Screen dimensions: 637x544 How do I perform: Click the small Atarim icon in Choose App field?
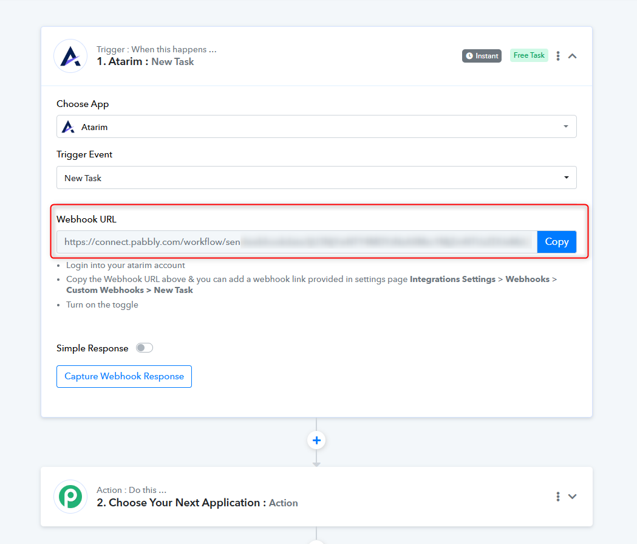[69, 127]
